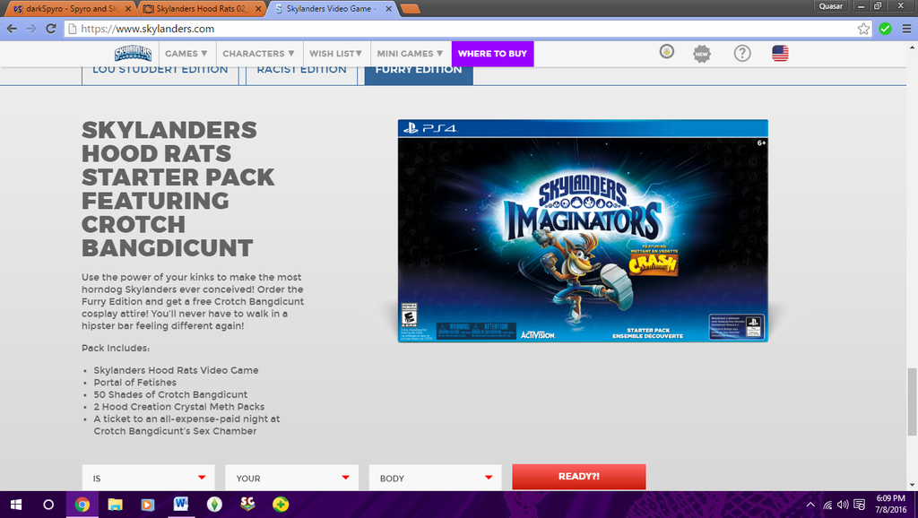This screenshot has height=518, width=918.
Task: Launch Microsoft Word from the taskbar
Action: [x=180, y=504]
